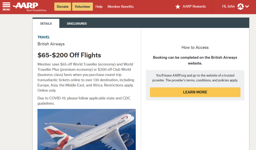Click the Donate button
Screen dimensions: 256x150
(x=63, y=7)
